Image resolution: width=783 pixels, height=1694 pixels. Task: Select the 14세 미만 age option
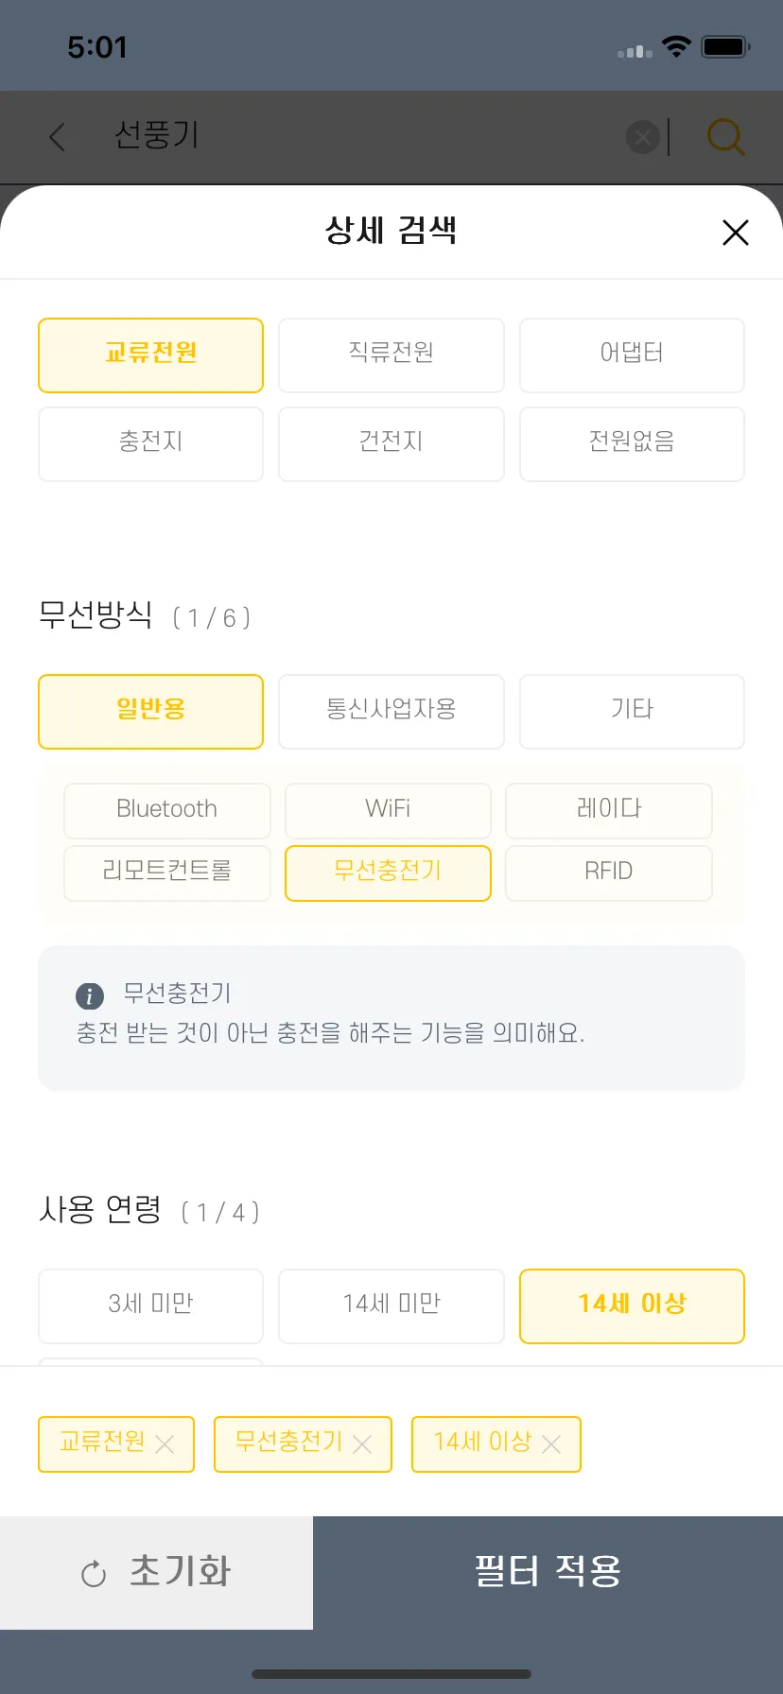pos(391,1305)
